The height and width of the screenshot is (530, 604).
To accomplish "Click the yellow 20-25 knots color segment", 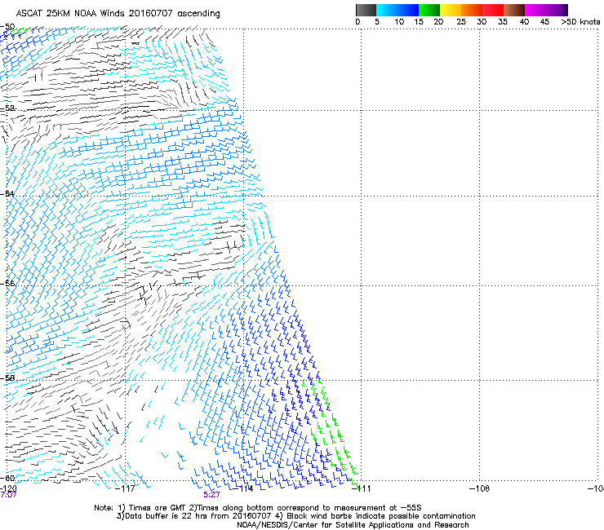I will [x=451, y=10].
